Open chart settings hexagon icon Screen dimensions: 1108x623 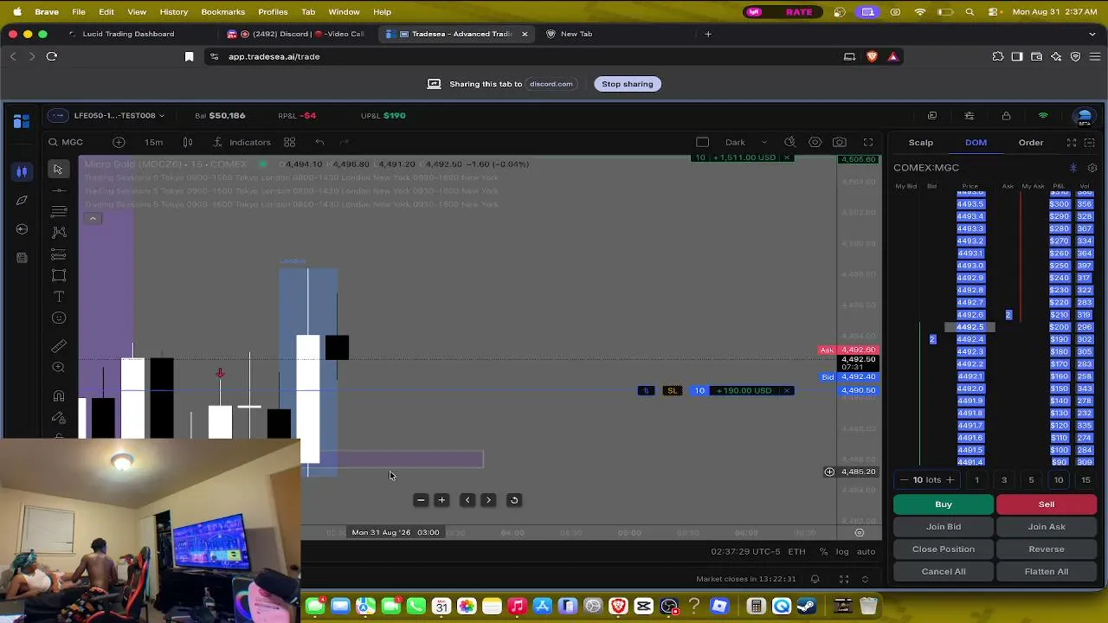(815, 142)
